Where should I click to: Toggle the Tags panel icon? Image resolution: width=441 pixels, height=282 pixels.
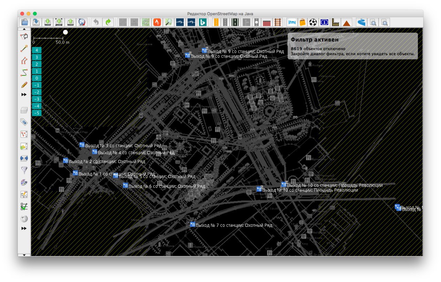pyautogui.click(x=24, y=122)
